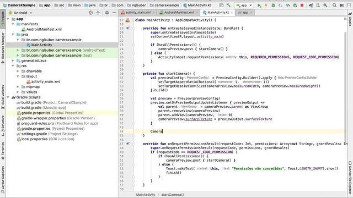Toggle fold marker at line 37 listener lambda
The width and height of the screenshot is (353, 198).
tap(133, 103)
